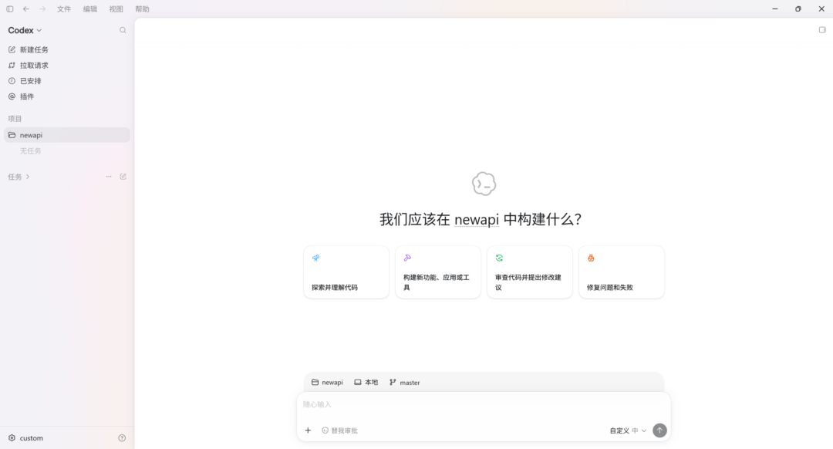Open the master branch selector
Viewport: 833px width, 449px height.
click(405, 383)
